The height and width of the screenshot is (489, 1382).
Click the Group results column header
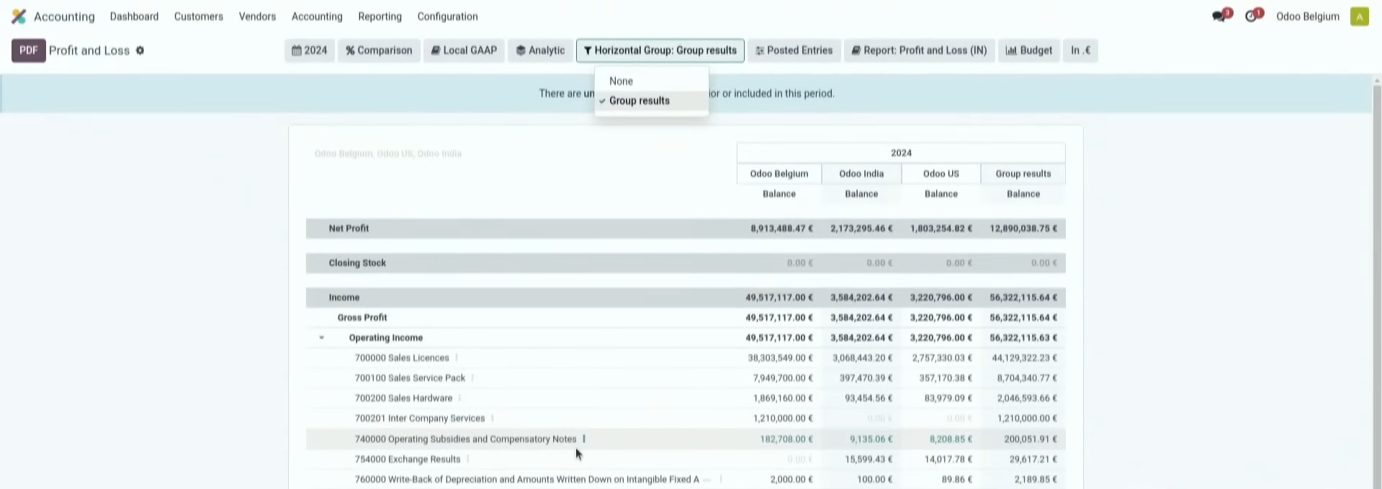1023,173
